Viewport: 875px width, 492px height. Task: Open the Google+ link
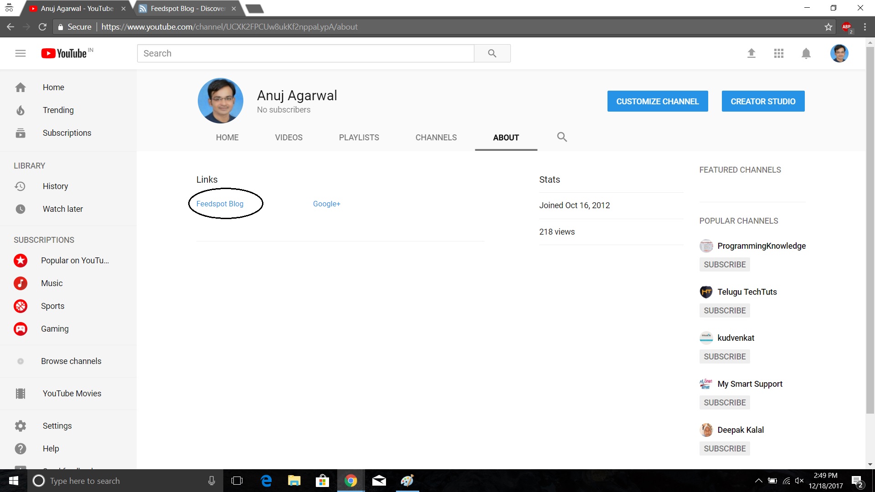[327, 204]
